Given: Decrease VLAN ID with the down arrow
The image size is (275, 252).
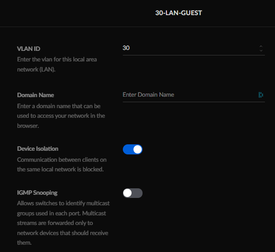Looking at the screenshot, I should tap(261, 50).
